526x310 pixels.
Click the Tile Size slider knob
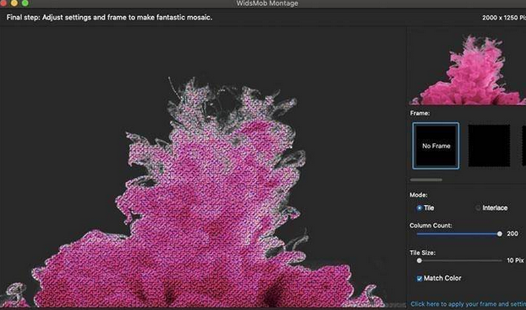[x=419, y=261]
